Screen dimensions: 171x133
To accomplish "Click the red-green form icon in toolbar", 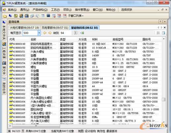I will (59, 16).
